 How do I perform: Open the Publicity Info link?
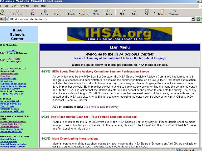(x=8, y=79)
